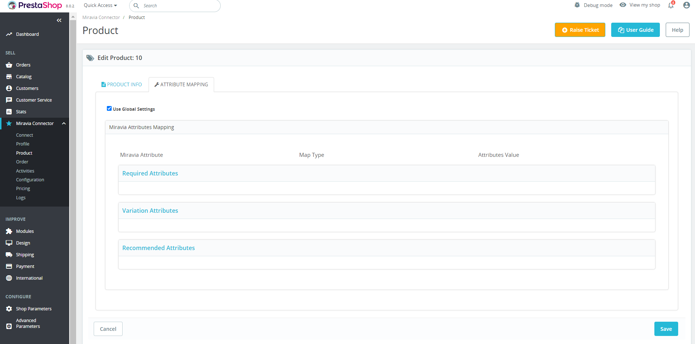Open Activities submenu item
This screenshot has height=344, width=695.
pos(25,171)
